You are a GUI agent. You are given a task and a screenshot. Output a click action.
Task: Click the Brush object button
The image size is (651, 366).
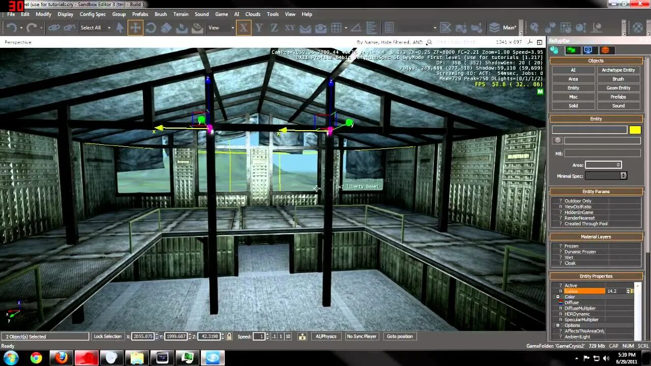coord(618,79)
